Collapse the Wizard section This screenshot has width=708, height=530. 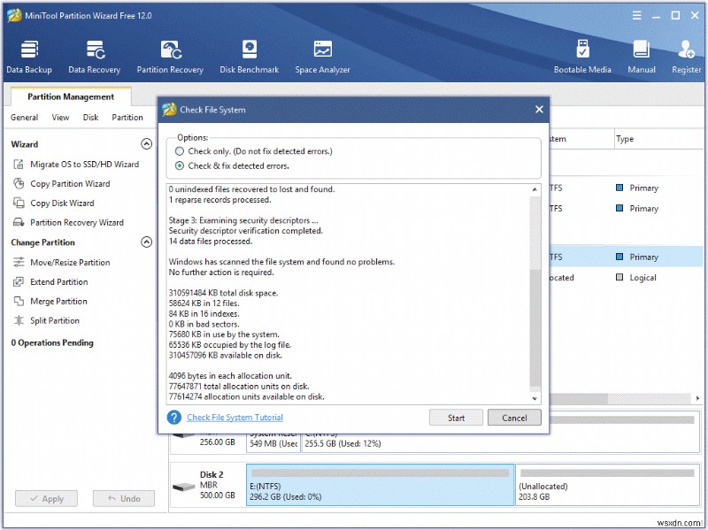coord(147,143)
